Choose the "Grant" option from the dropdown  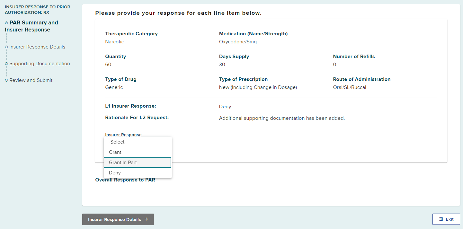[115, 152]
